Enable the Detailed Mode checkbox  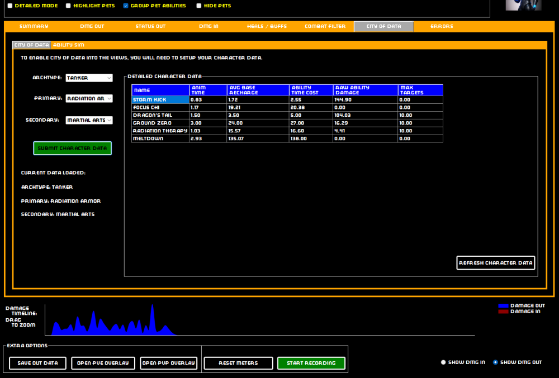(x=10, y=6)
